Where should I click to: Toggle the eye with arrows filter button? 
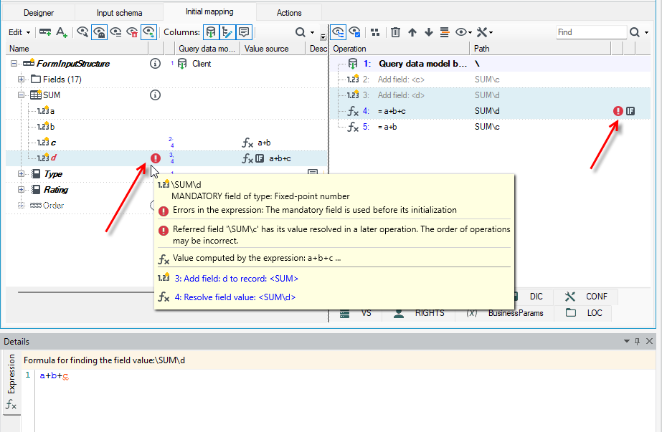click(x=149, y=32)
